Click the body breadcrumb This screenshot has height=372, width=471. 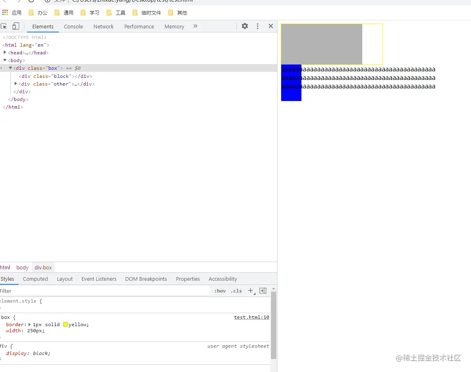pyautogui.click(x=22, y=267)
